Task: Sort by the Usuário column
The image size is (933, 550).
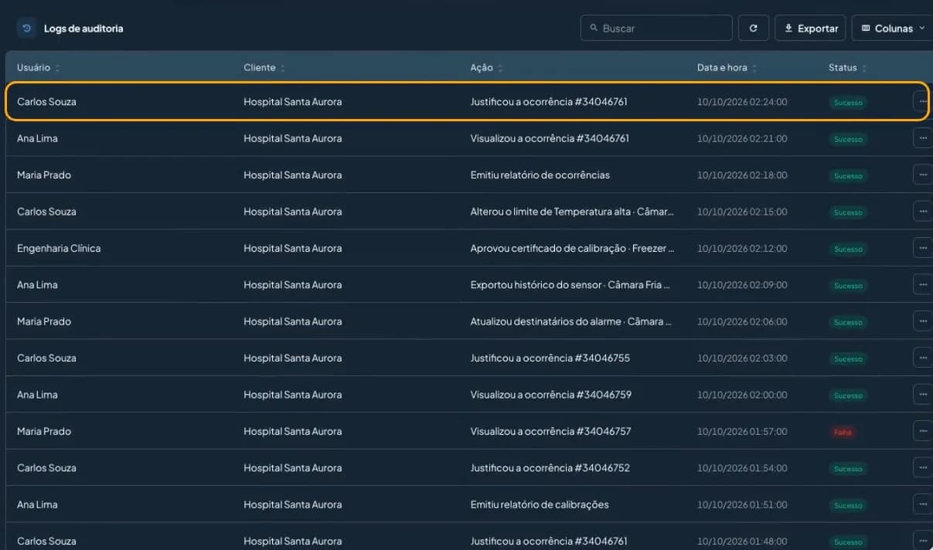Action: tap(39, 68)
